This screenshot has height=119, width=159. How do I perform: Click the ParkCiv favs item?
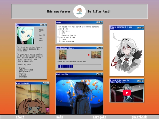22,73
